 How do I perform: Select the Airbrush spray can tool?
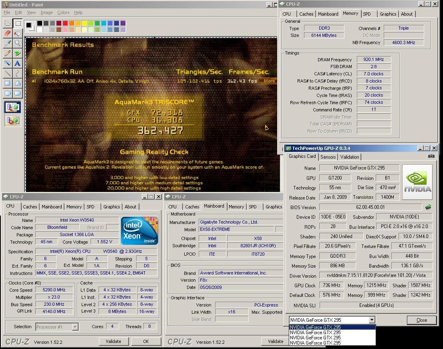coord(8,63)
